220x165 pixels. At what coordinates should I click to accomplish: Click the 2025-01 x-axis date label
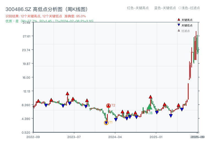click(x=156, y=137)
